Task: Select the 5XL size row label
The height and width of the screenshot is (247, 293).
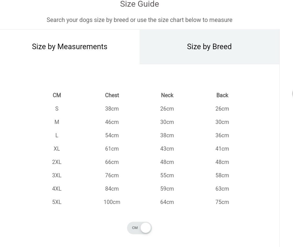Action: (57, 202)
